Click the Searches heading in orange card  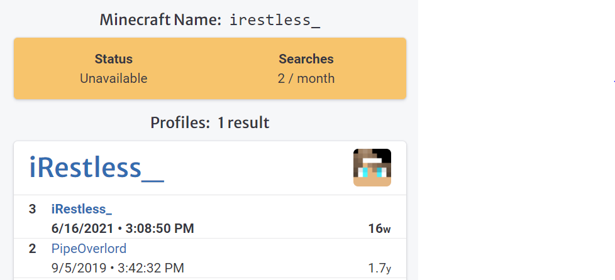306,59
